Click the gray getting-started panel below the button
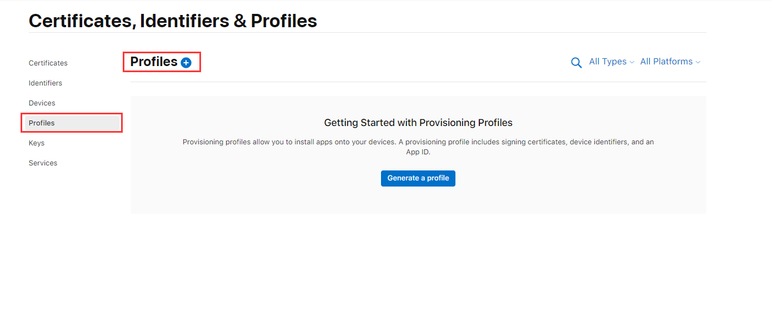This screenshot has width=772, height=317. click(x=418, y=200)
